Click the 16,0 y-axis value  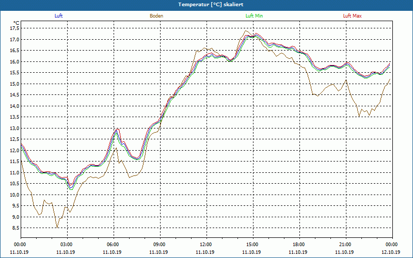15,61
